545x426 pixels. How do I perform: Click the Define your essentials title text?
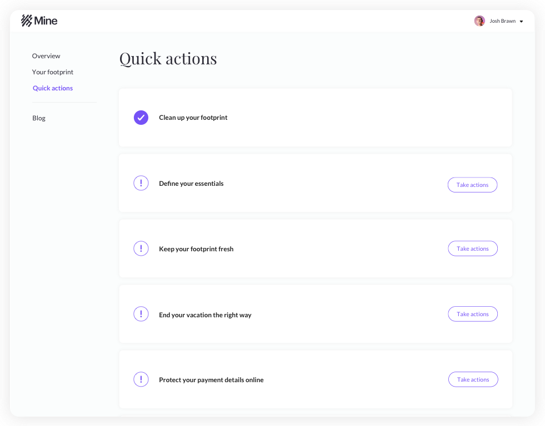(191, 184)
